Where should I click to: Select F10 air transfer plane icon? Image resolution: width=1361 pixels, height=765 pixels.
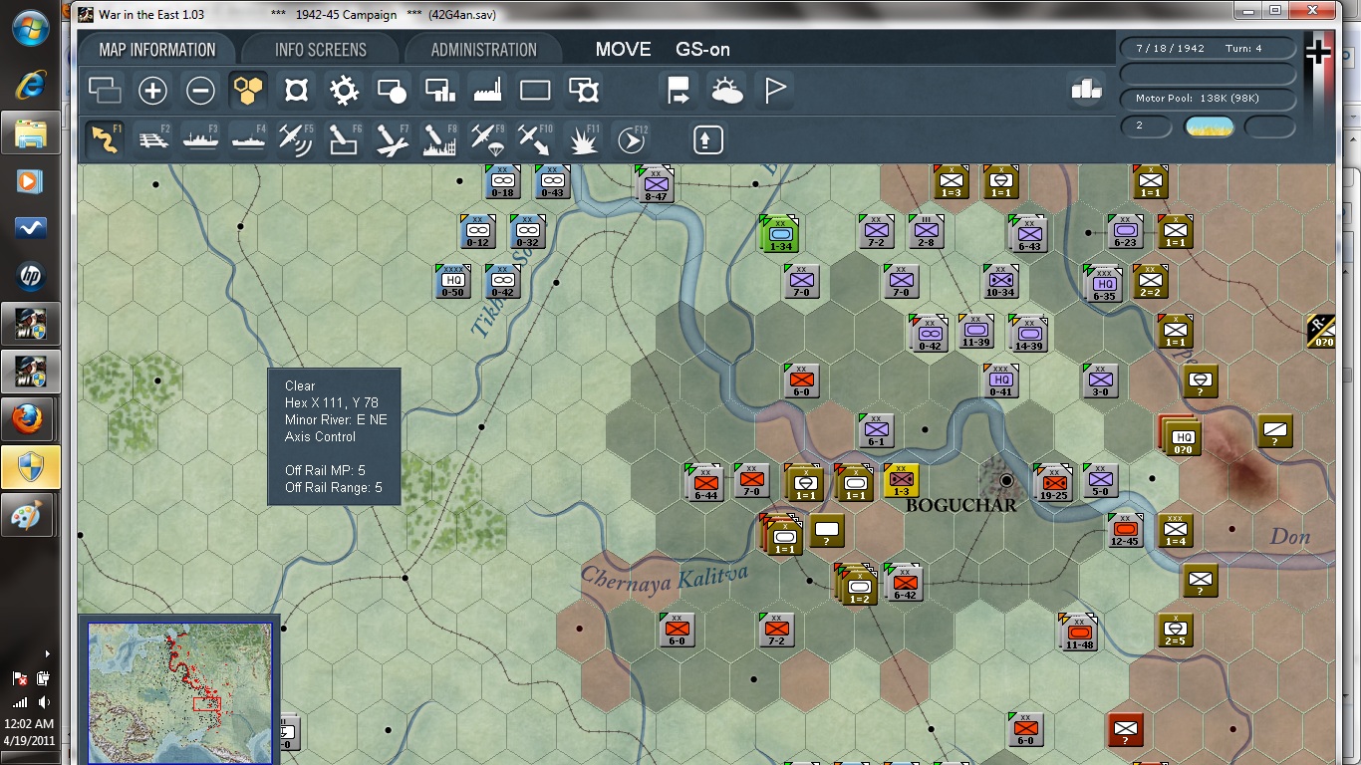(x=535, y=139)
